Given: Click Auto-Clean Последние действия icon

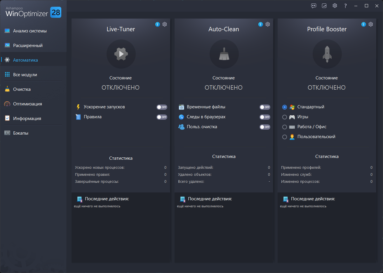Looking at the screenshot, I should click(183, 199).
